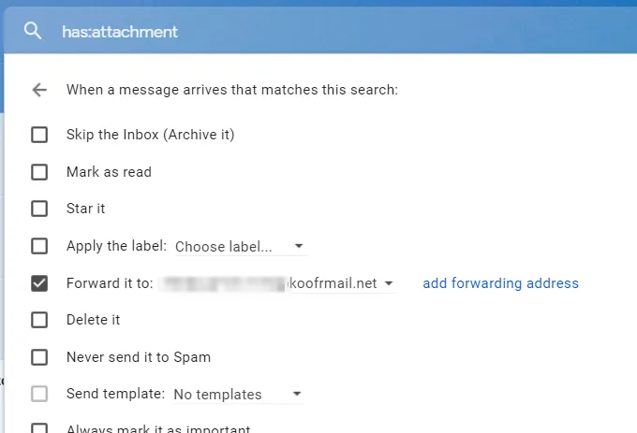Viewport: 637px width, 433px height.
Task: Click the 'Send template:' label text
Action: pyautogui.click(x=115, y=394)
